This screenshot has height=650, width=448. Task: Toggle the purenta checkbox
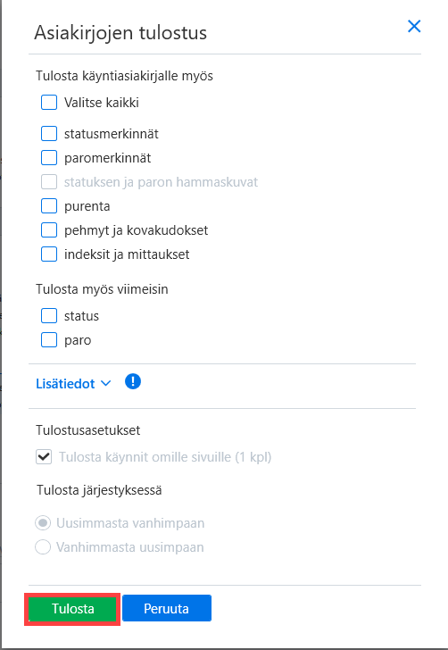(x=49, y=205)
